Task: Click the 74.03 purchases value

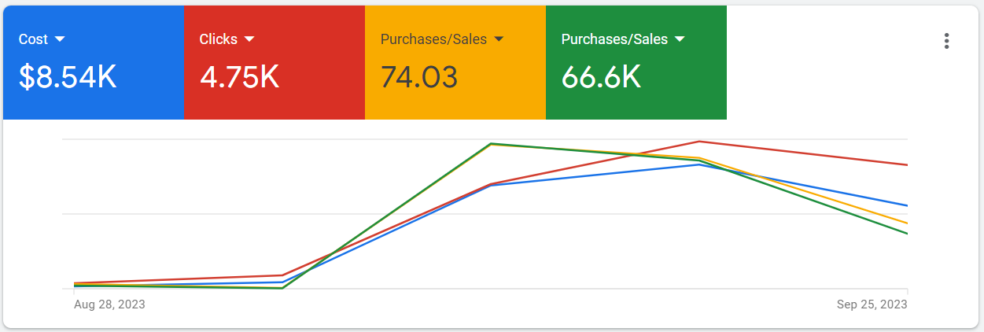Action: [419, 77]
